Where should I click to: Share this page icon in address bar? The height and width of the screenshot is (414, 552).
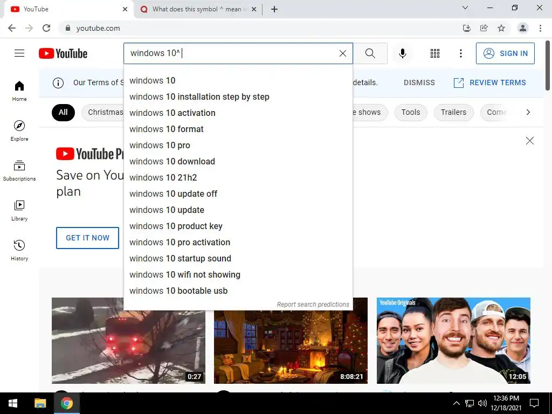[484, 28]
